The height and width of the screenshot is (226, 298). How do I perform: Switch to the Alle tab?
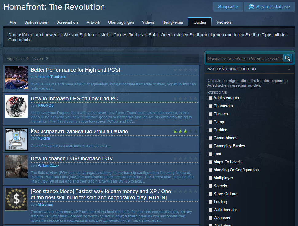(13, 22)
